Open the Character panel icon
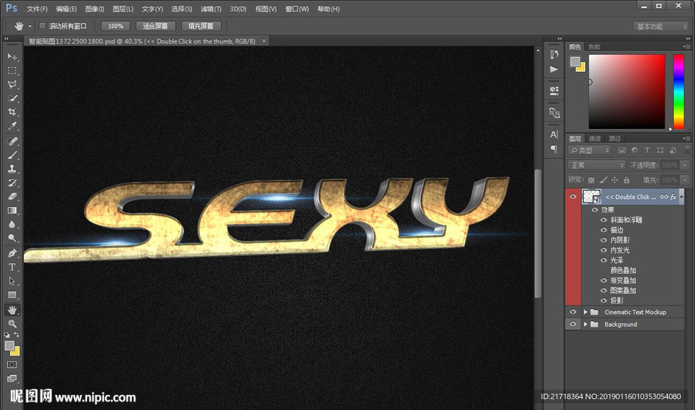Viewport: 695px width, 410px height. [x=554, y=134]
